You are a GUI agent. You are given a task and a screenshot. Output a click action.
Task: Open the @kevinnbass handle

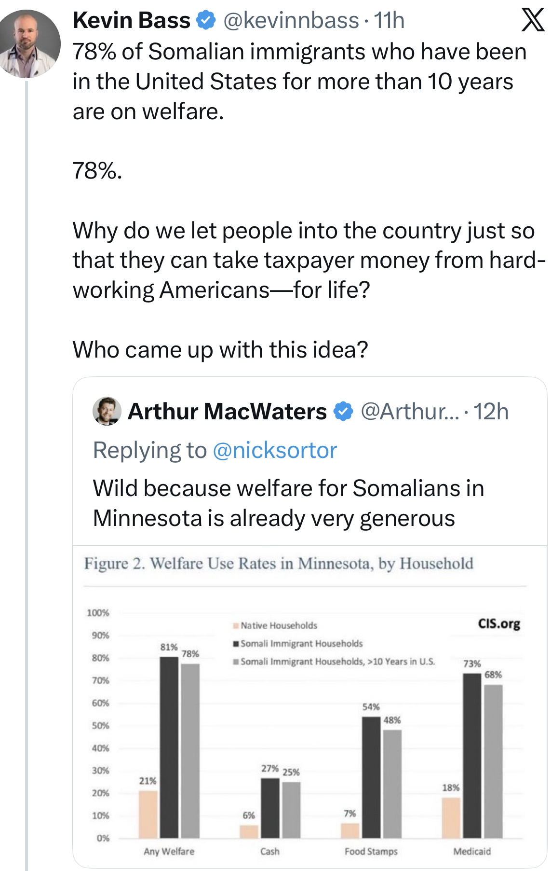point(291,21)
